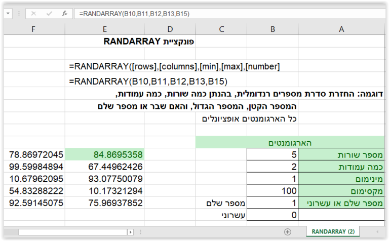Select the highlighted cell 84.8695358

point(105,154)
